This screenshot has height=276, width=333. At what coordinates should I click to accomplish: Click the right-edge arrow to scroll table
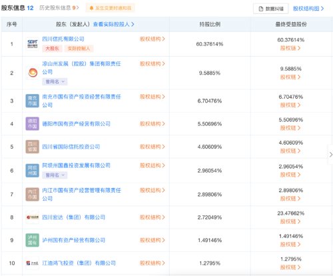pos(331,155)
